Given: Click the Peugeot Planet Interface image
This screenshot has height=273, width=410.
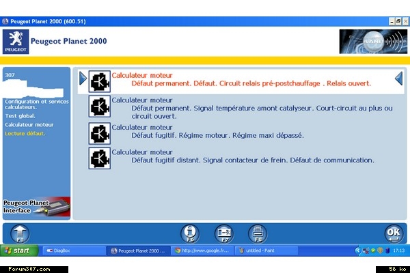Looking at the screenshot, I should (x=37, y=207).
